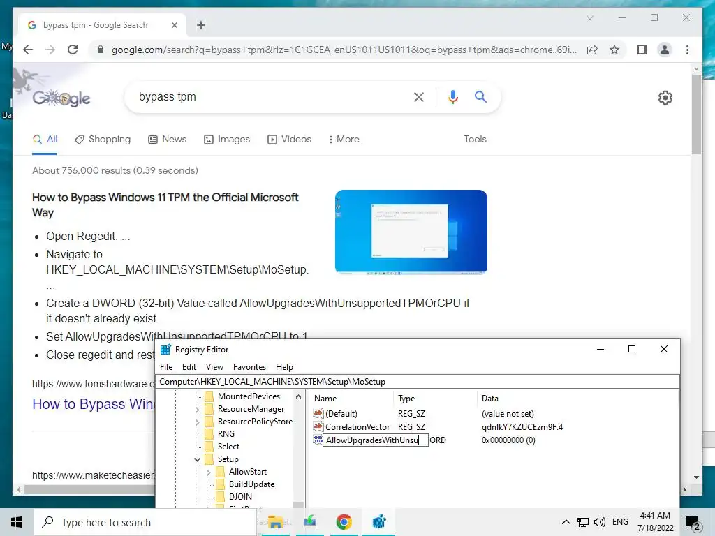
Task: Open a new Chrome tab
Action: 201,25
